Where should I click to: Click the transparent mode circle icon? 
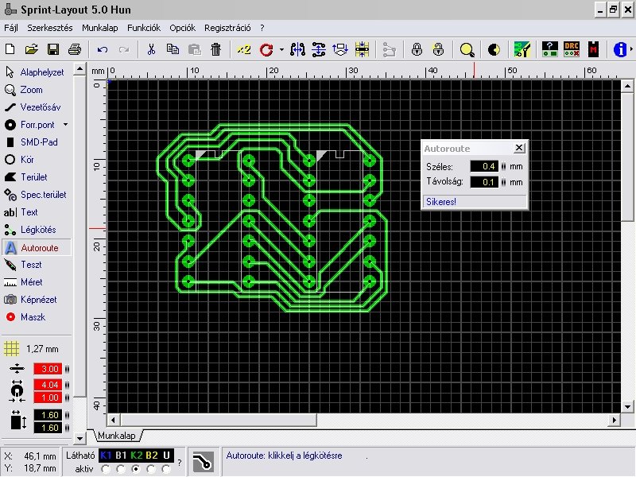click(494, 49)
